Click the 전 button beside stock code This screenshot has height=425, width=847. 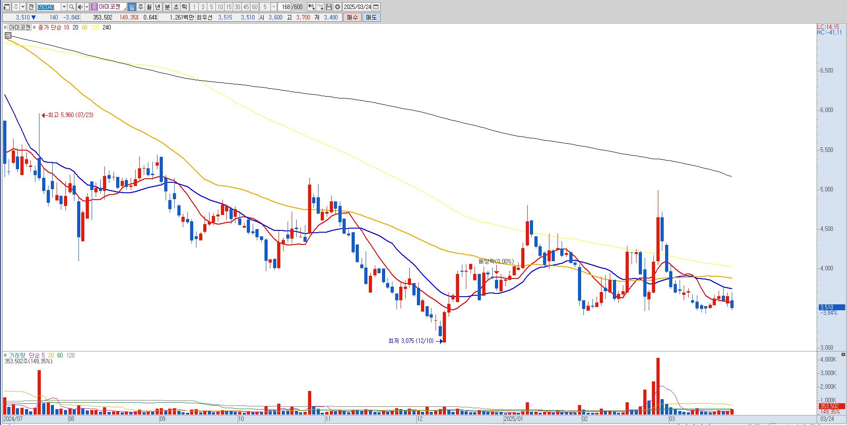point(31,7)
